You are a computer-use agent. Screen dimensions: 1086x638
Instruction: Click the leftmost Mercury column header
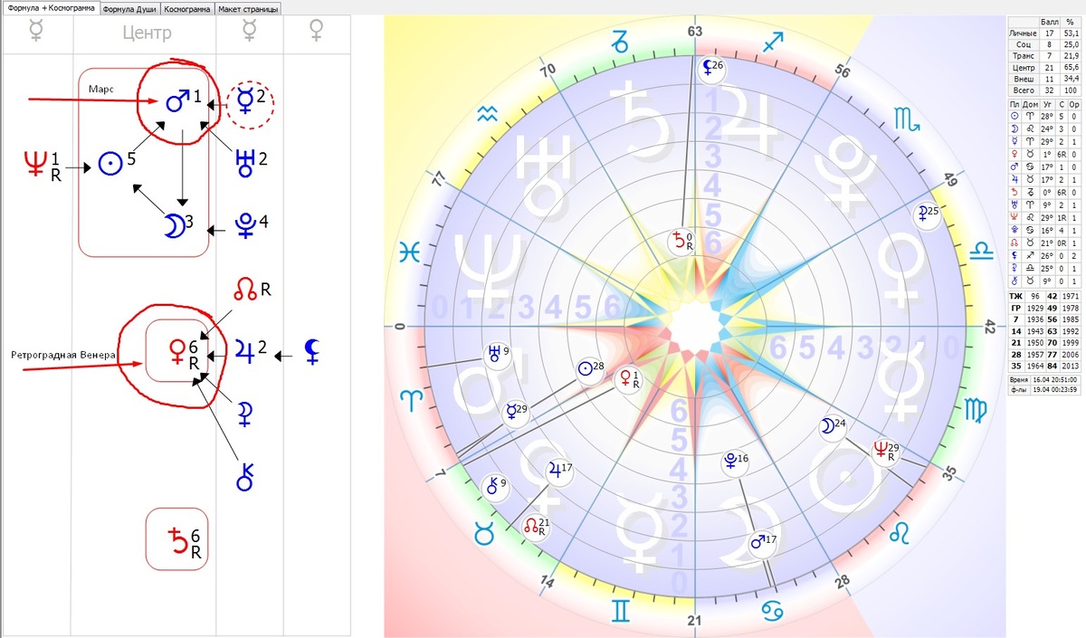pyautogui.click(x=36, y=33)
